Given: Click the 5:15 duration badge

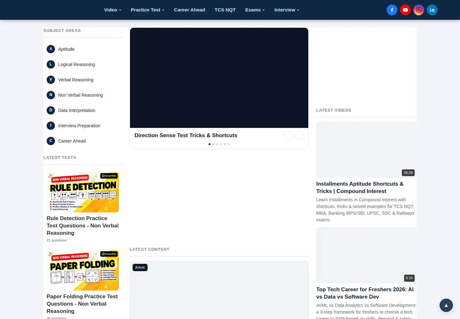Looking at the screenshot, I should coord(409,278).
